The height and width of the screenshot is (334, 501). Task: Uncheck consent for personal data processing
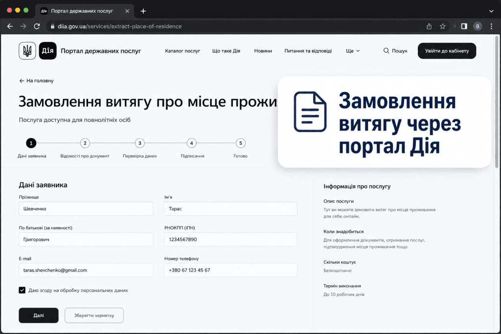coord(22,290)
